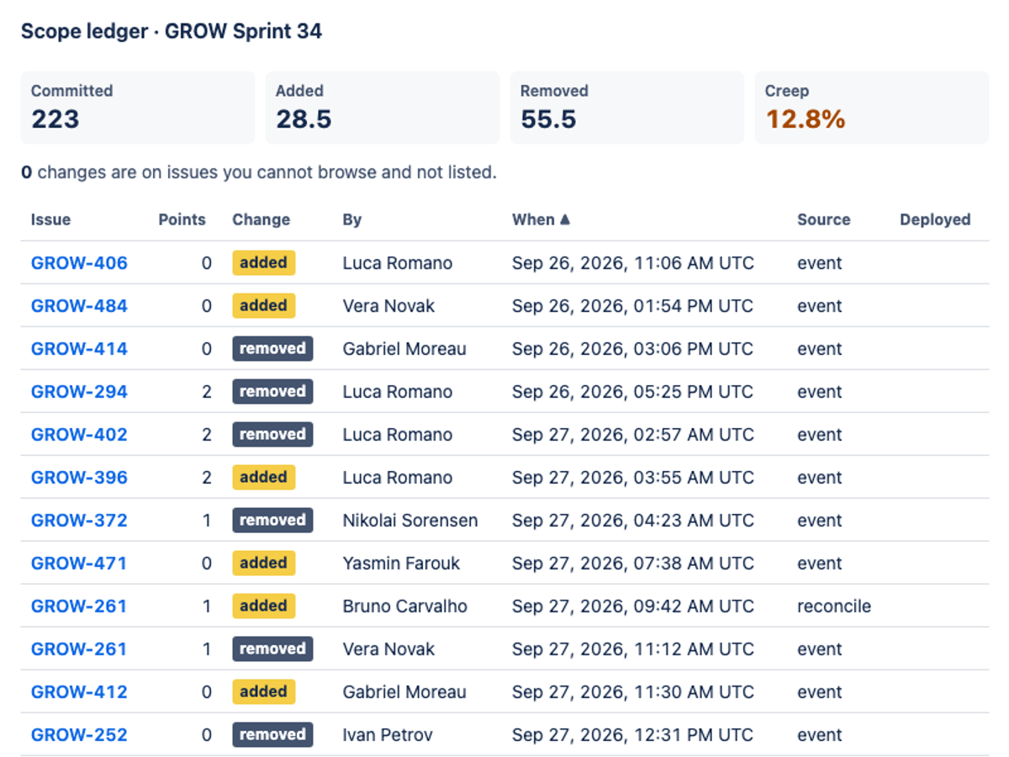Open issue link GROW-252
1009x757 pixels.
pos(79,735)
